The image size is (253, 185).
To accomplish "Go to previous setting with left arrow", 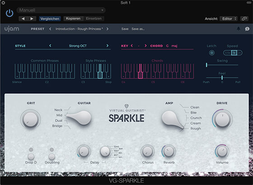I will point(23,18).
